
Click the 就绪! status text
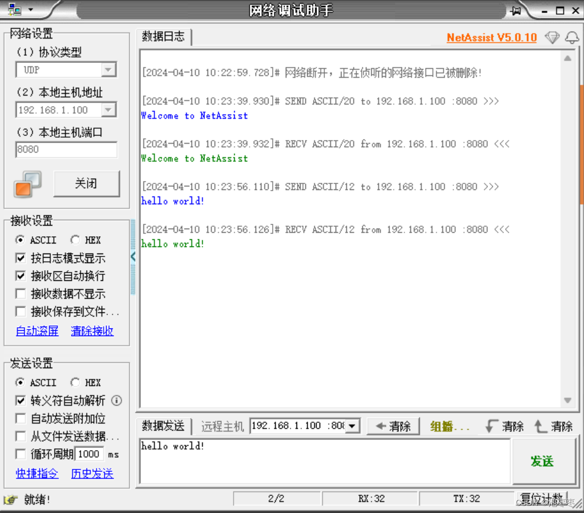tap(37, 499)
